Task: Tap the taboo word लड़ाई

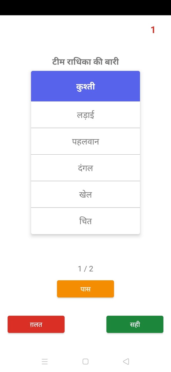Action: 85,115
